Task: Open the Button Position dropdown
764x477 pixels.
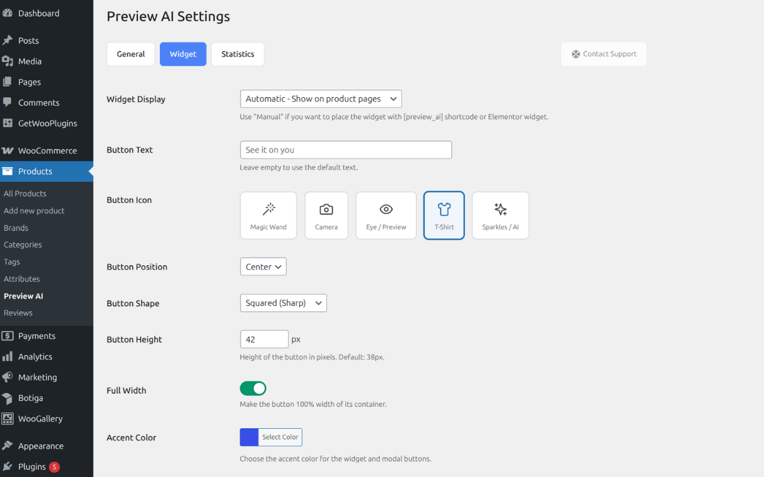Action: [x=263, y=267]
